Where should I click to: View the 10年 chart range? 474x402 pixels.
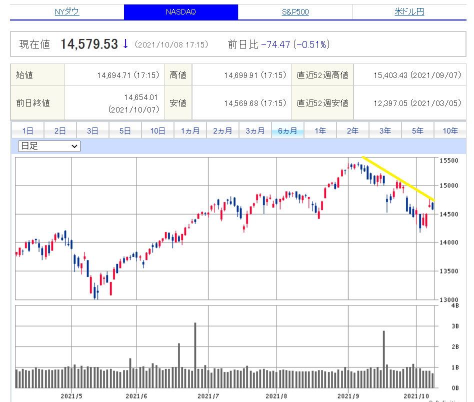click(x=450, y=130)
